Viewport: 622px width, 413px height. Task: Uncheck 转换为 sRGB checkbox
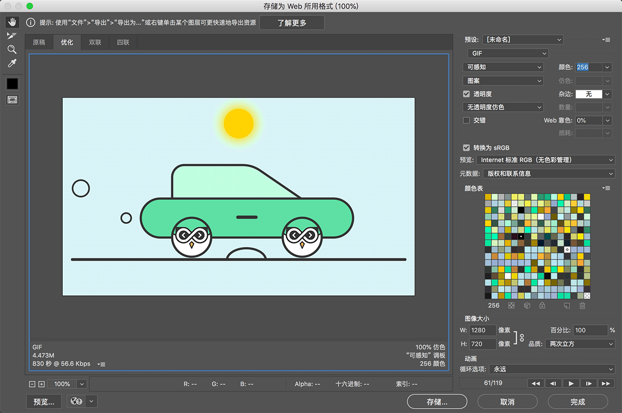[x=466, y=148]
